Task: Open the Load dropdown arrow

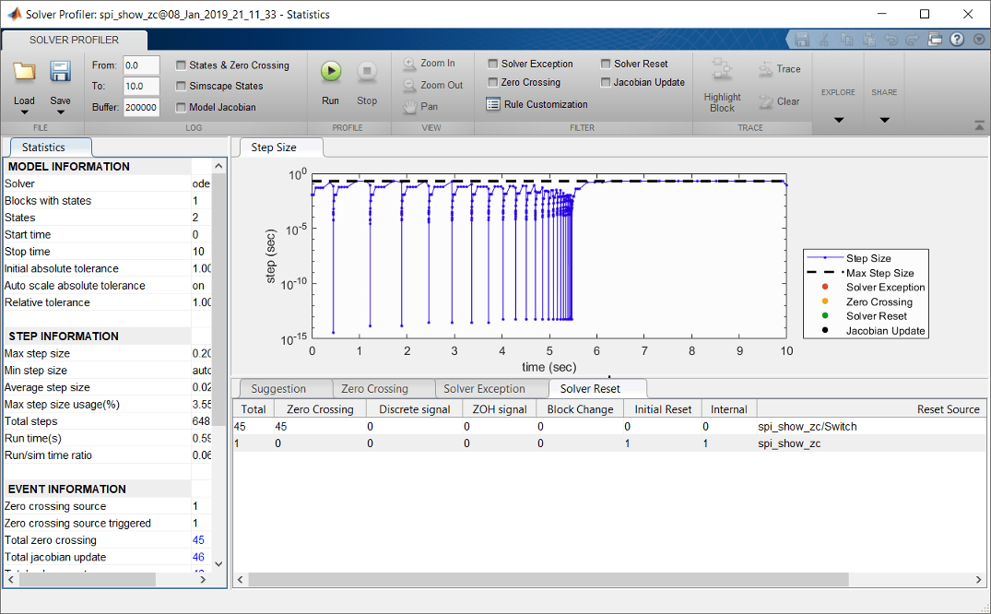Action: pos(24,112)
